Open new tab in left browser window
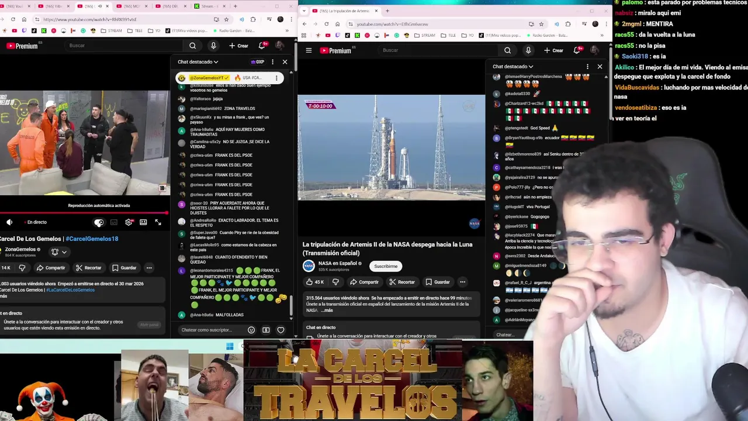Screen dimensions: 748x421 pyautogui.click(x=236, y=6)
